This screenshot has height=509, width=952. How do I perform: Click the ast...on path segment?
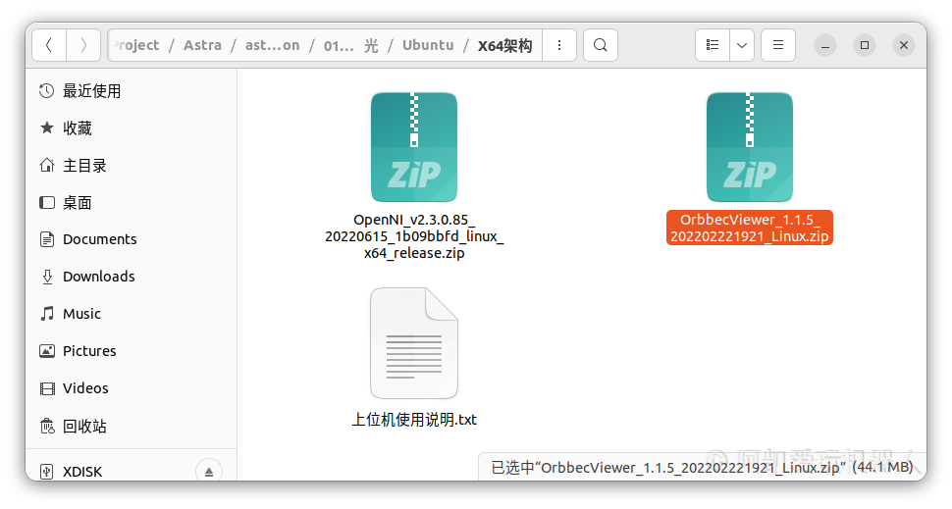272,45
